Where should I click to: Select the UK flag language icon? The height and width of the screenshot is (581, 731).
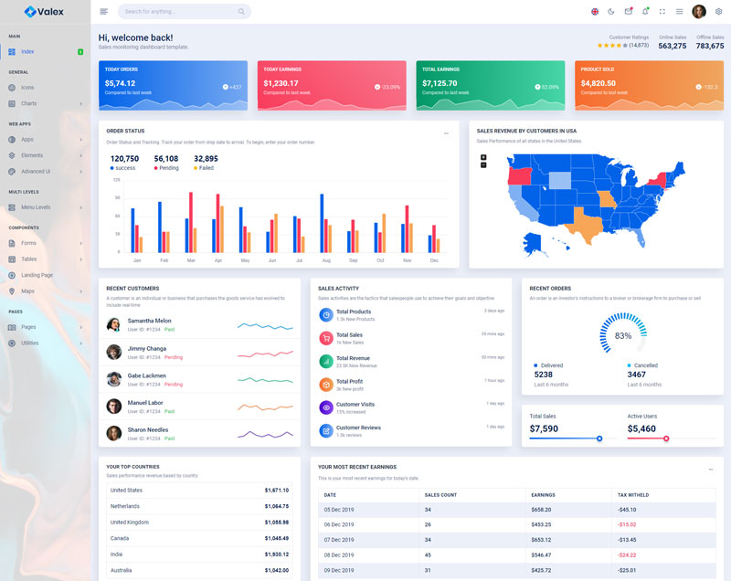pos(595,12)
